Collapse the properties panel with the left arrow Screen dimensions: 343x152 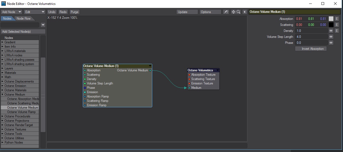click(245, 12)
